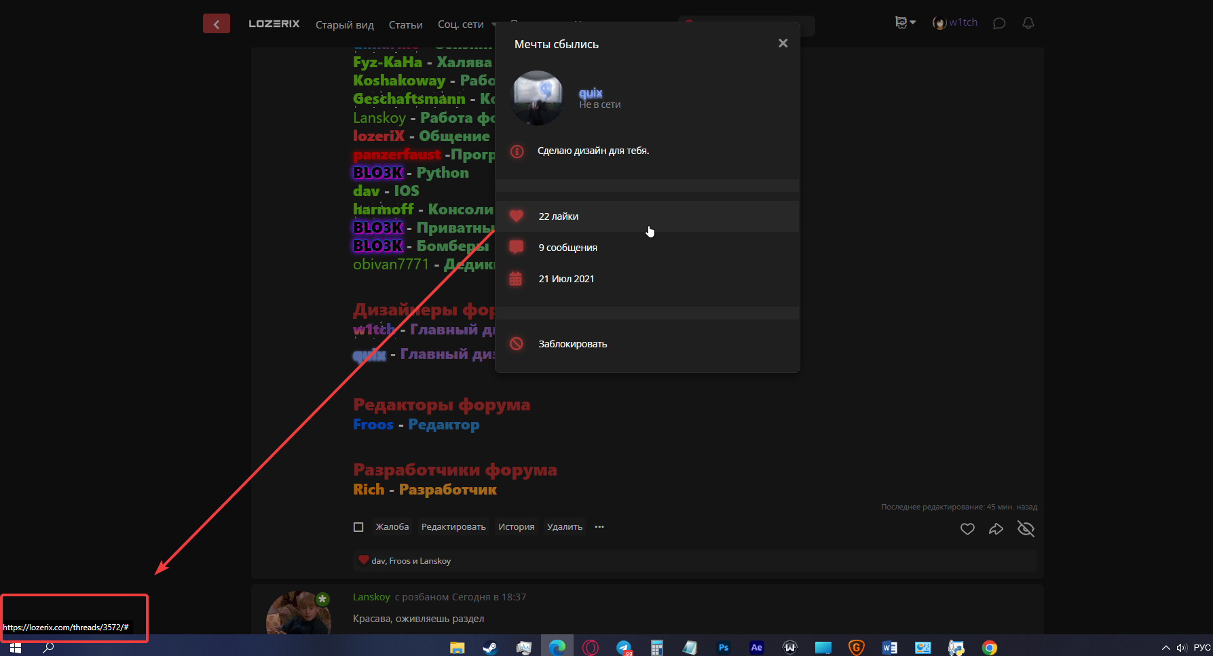Click the 21 Июл 2021 date text
This screenshot has width=1213, height=656.
(566, 279)
